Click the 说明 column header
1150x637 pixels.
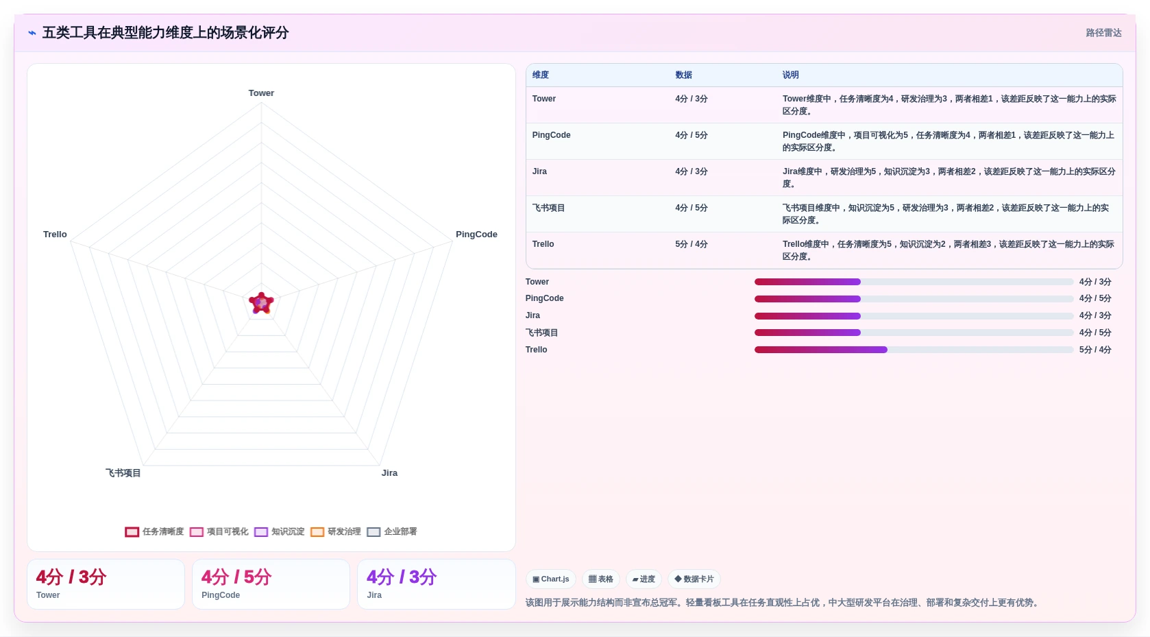click(791, 75)
